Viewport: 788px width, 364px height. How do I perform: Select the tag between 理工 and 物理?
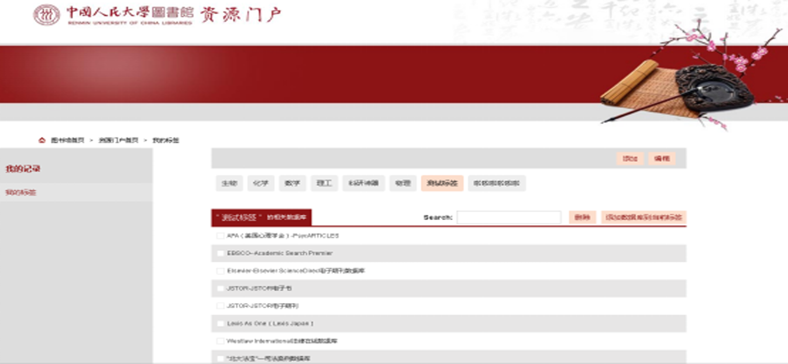363,183
